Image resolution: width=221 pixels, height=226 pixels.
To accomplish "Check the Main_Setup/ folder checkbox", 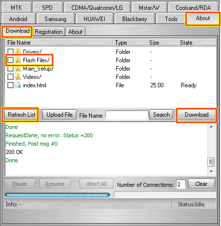I will [x=10, y=68].
